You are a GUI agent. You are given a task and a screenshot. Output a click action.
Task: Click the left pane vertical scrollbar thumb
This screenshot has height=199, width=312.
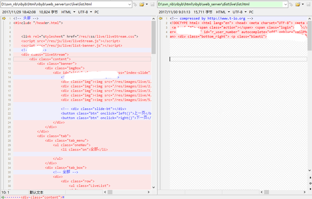[x=153, y=37]
